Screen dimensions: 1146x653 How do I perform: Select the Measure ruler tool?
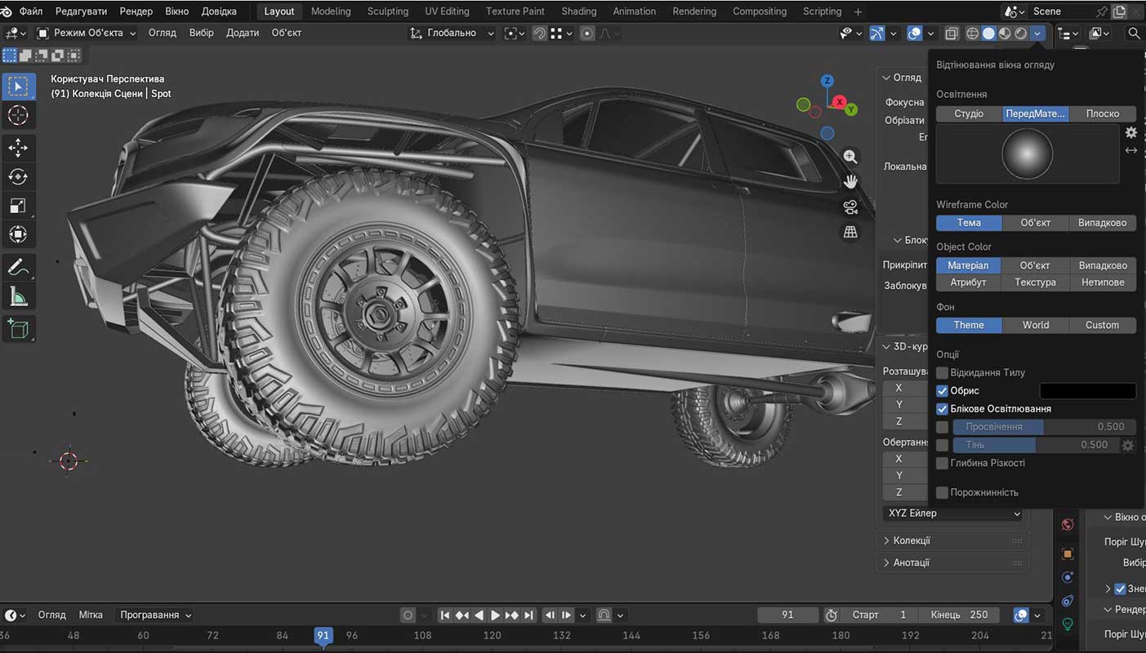pos(18,296)
